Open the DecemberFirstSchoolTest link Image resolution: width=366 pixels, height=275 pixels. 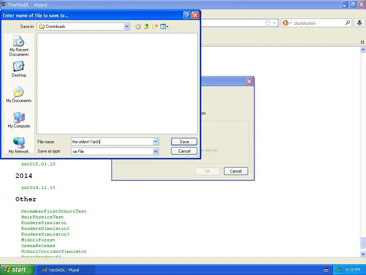54,211
